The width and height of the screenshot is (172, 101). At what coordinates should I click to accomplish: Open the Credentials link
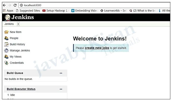pos(17,63)
